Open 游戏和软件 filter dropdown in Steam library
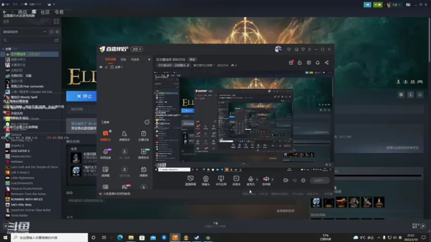The height and width of the screenshot is (242, 431). pos(24,32)
